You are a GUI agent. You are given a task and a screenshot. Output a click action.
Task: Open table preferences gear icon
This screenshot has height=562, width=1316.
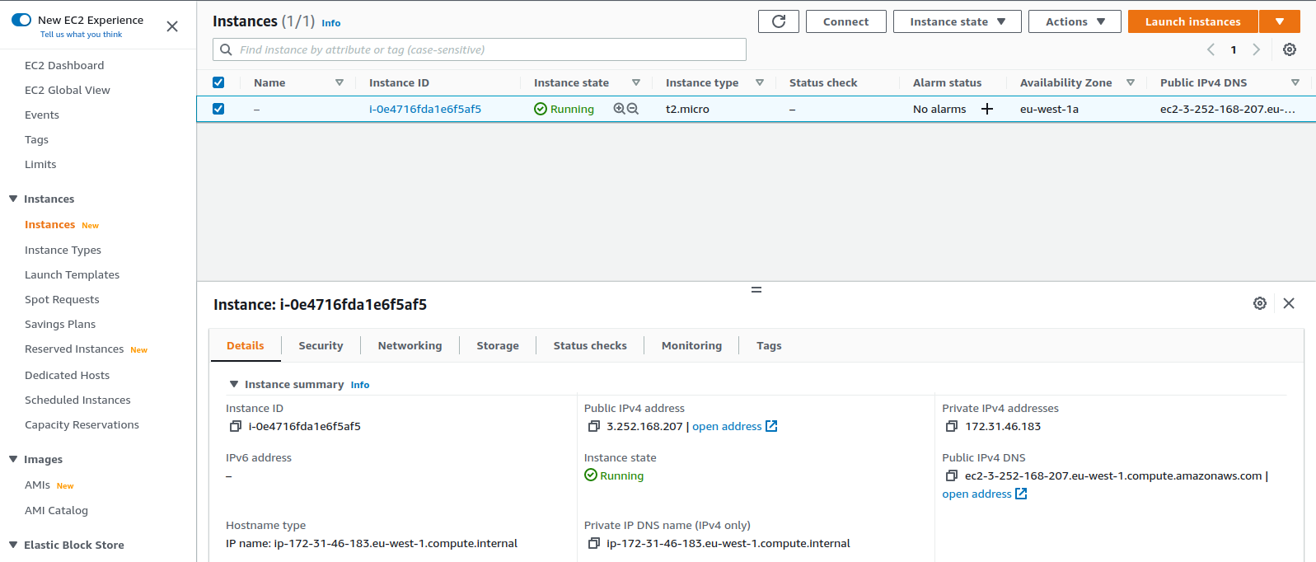point(1289,49)
